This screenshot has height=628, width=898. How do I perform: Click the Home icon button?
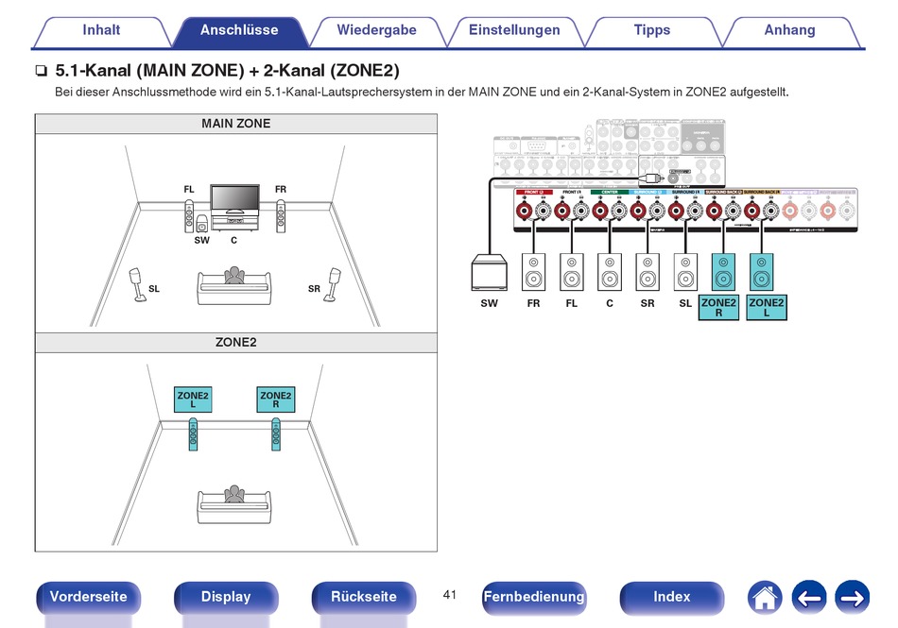point(764,597)
